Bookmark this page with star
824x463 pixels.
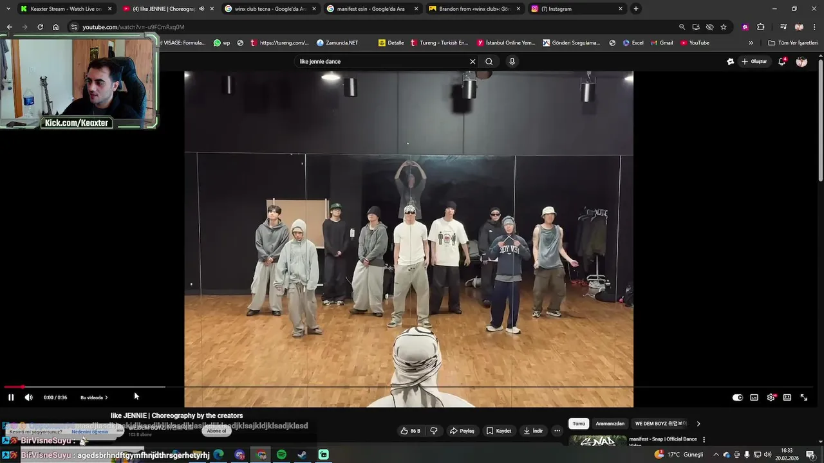[724, 27]
